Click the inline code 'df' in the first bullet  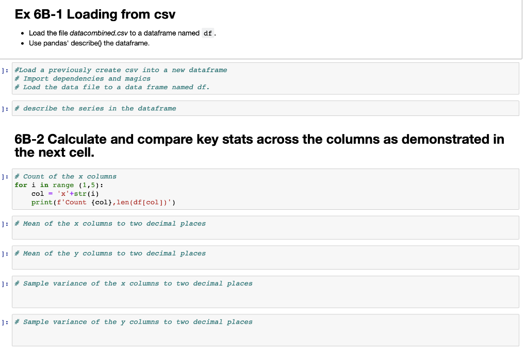(x=208, y=33)
